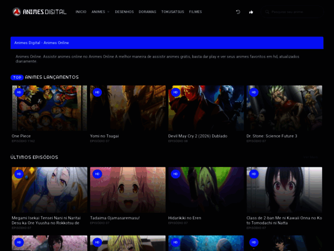The height and width of the screenshot is (251, 334).
Task: Click HD badge on Megami Isekai Tensei card
Action: pyautogui.click(x=19, y=174)
